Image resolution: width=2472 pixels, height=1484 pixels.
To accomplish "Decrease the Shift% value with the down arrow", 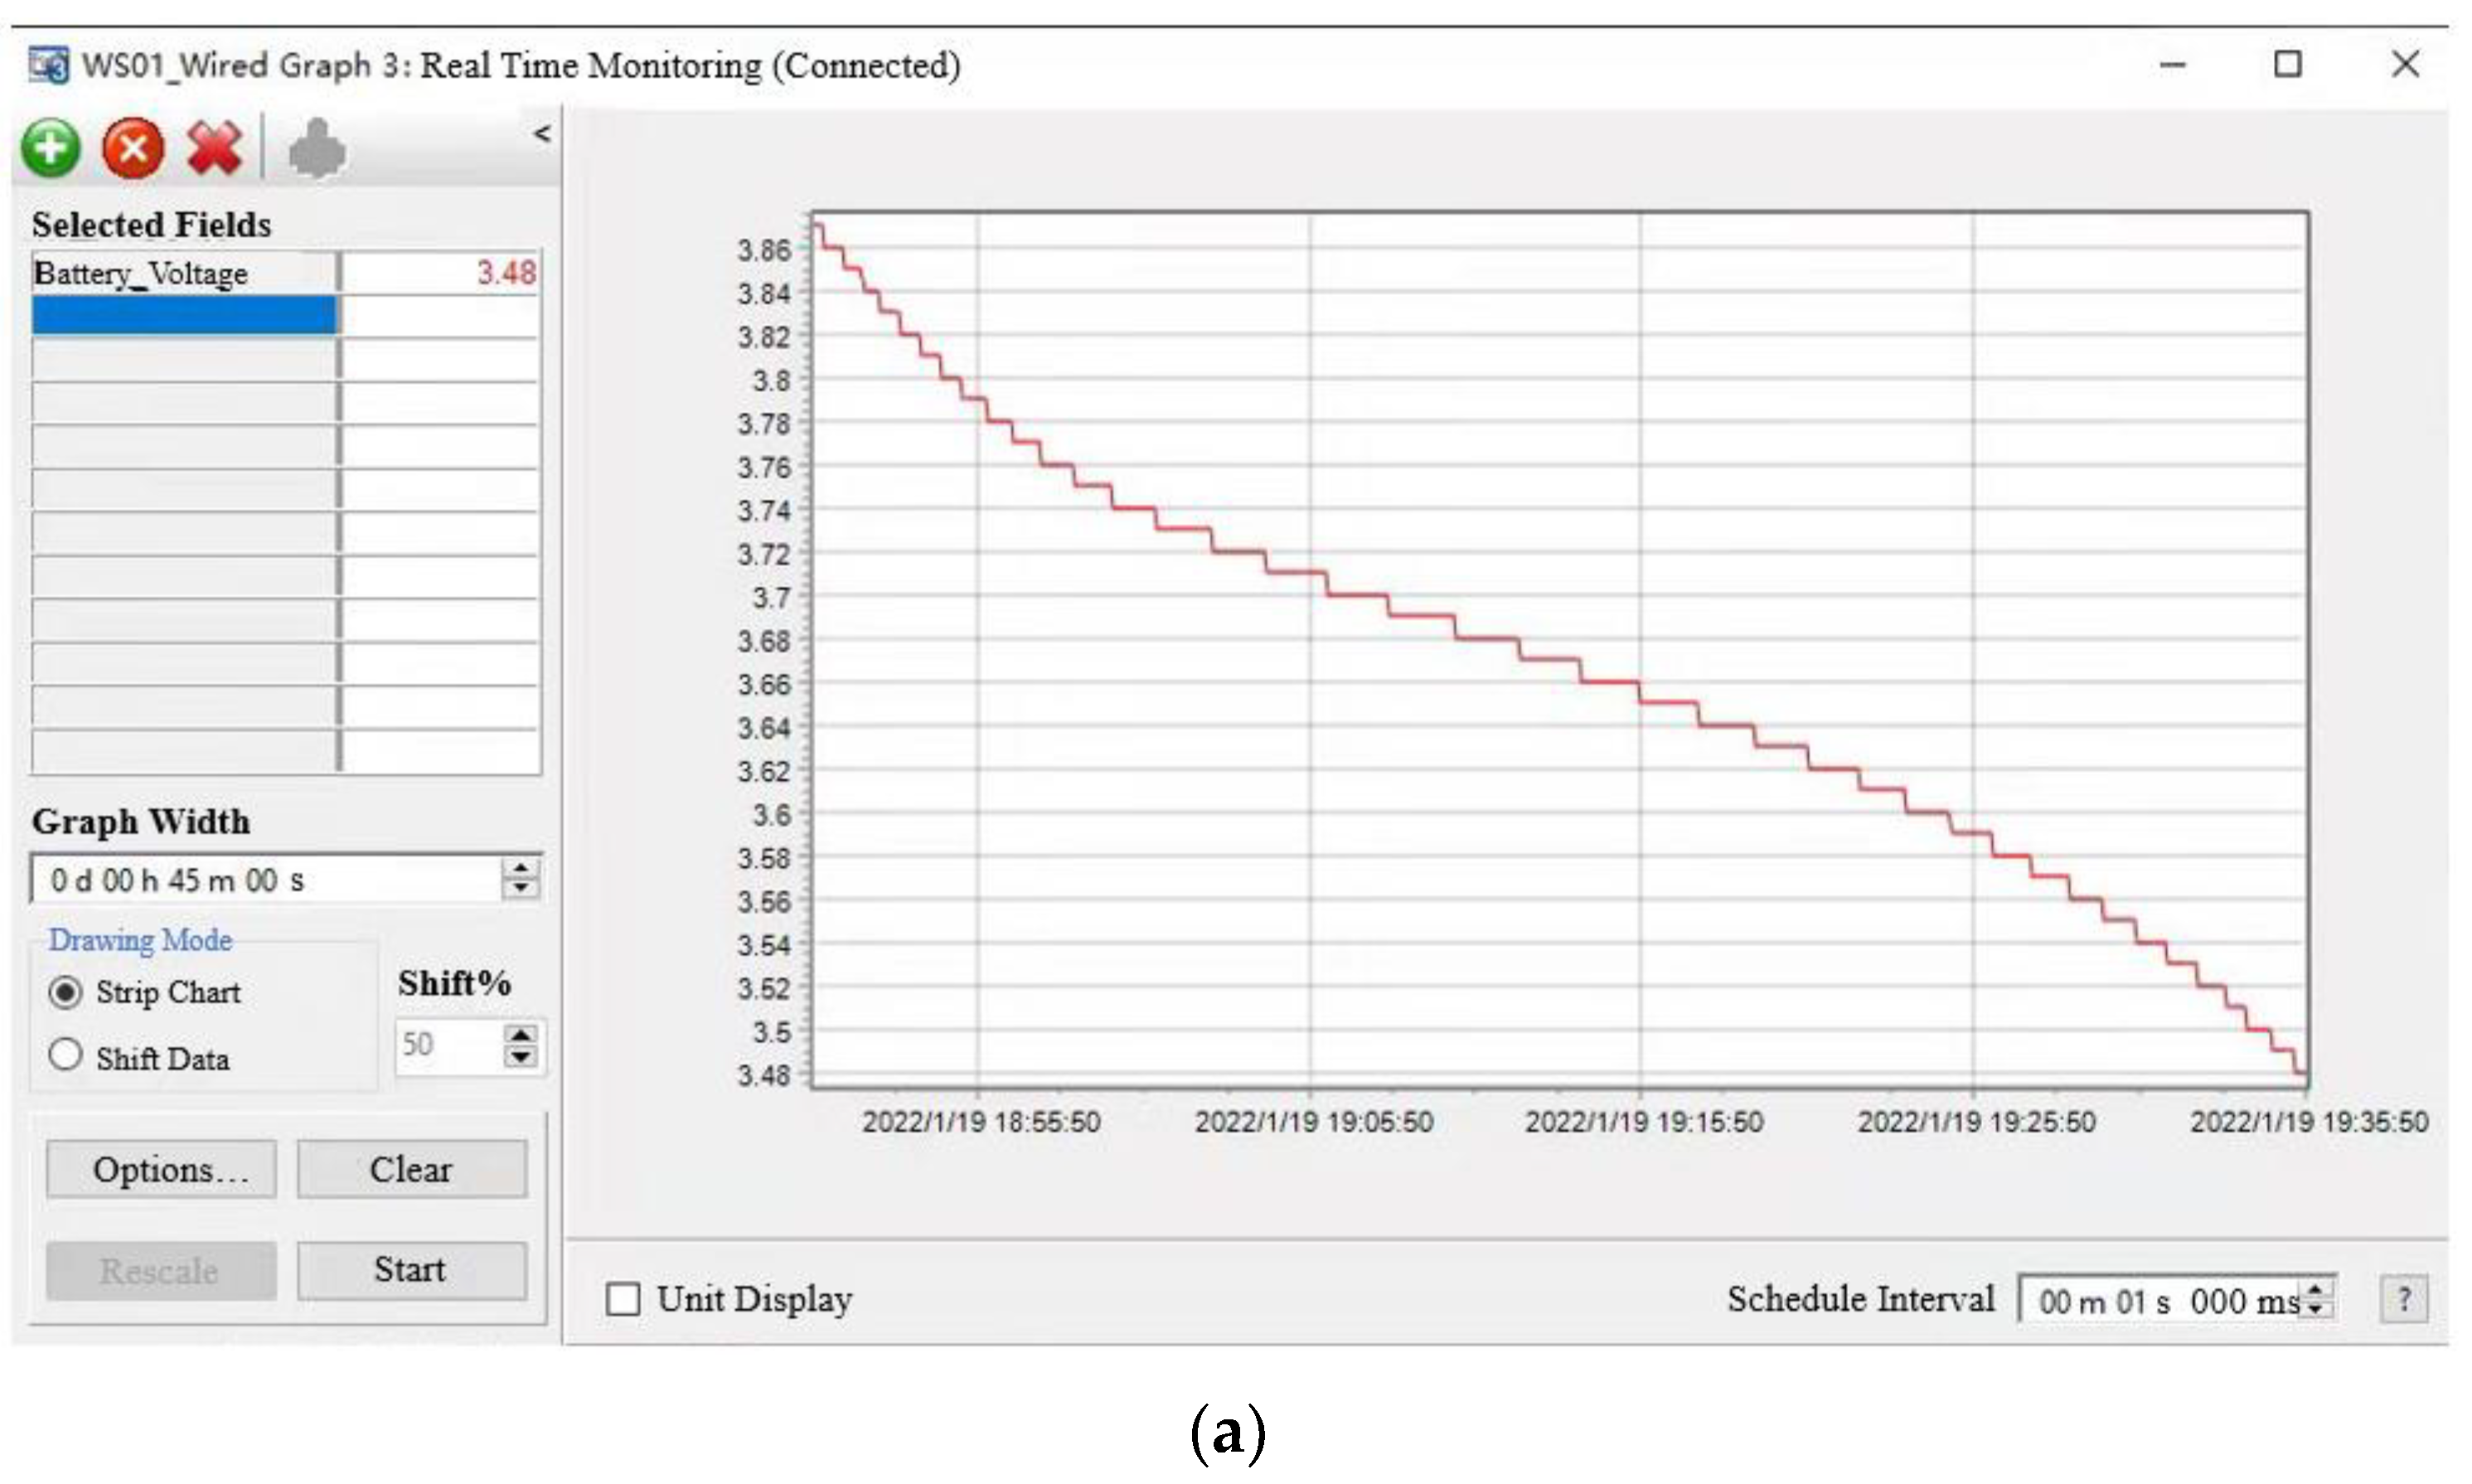I will (x=520, y=1057).
